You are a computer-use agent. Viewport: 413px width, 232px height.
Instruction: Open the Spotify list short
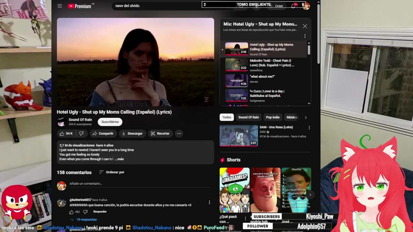(296, 190)
